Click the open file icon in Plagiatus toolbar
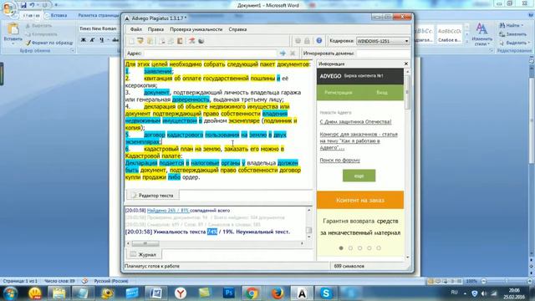 tap(140, 41)
